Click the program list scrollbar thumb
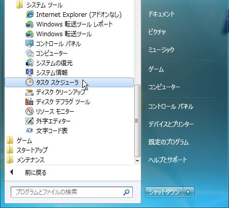The width and height of the screenshot is (229, 208). [137, 121]
